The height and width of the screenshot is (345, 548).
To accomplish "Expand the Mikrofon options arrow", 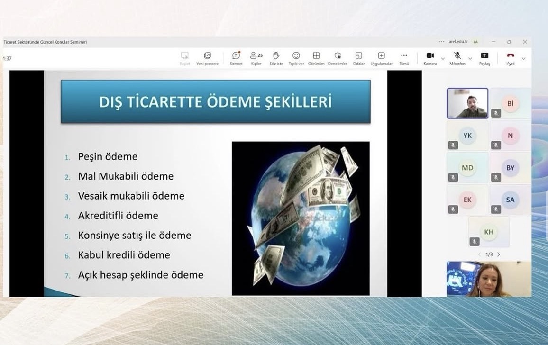I will click(470, 59).
